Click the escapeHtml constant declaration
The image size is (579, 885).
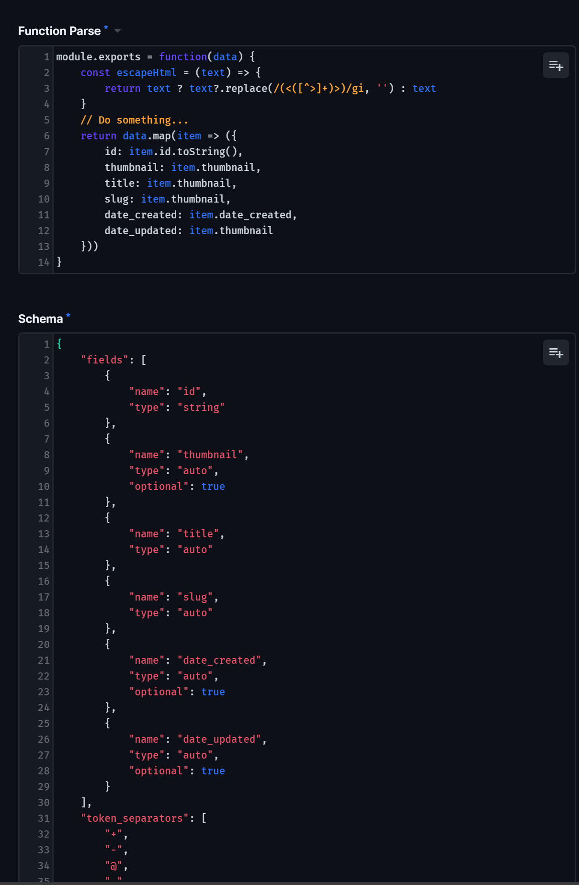pyautogui.click(x=146, y=73)
